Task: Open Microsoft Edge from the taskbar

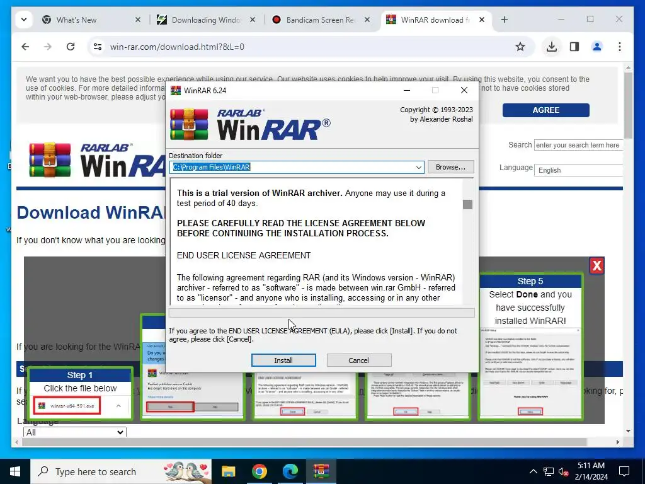Action: tap(290, 471)
